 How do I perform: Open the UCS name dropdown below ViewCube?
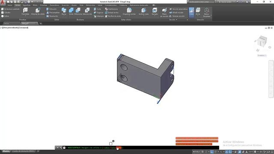coord(262,56)
